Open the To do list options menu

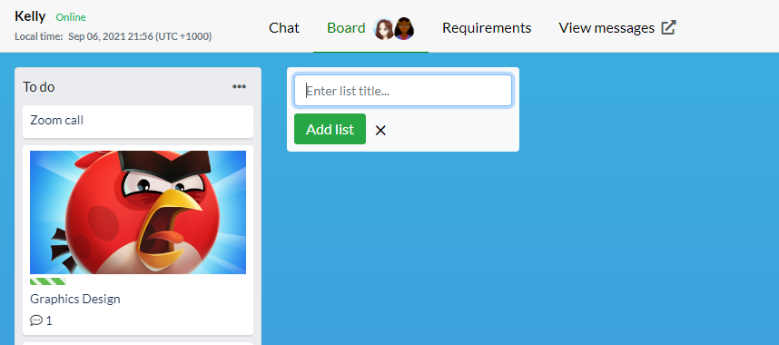(239, 87)
